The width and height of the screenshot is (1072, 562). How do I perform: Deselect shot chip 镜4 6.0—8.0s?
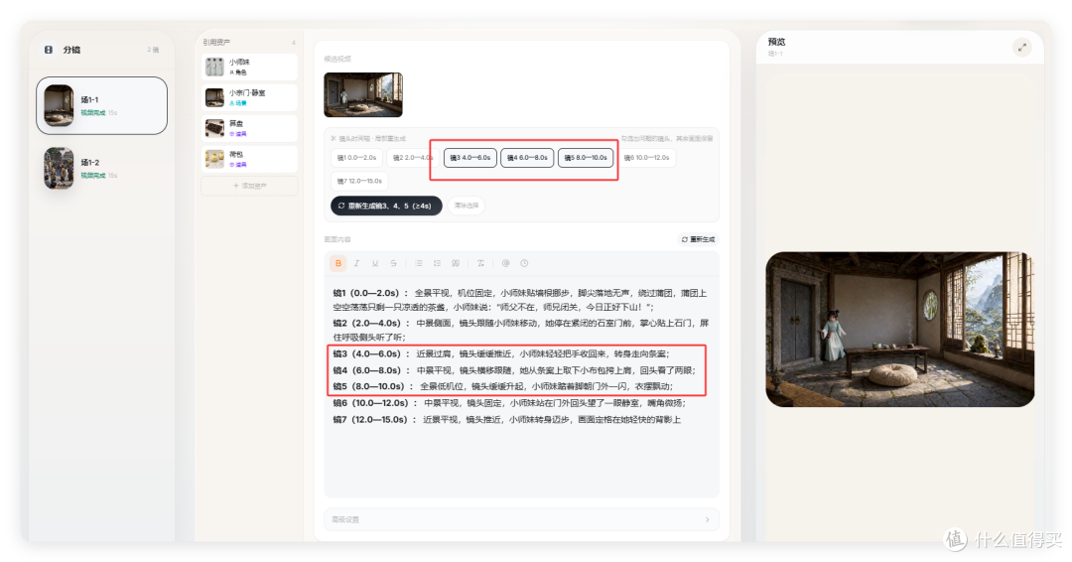pos(527,157)
